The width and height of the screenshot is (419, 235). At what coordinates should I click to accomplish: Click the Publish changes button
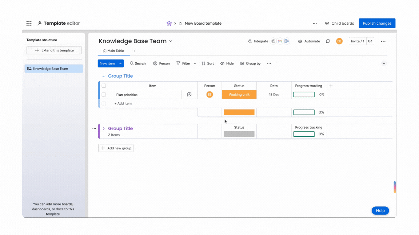click(377, 23)
